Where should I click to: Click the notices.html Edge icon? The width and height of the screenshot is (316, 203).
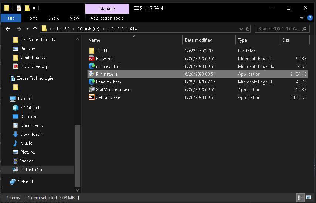tap(92, 66)
